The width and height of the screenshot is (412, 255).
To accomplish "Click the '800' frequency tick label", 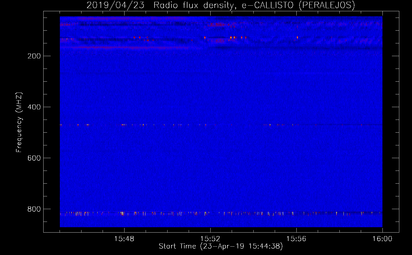I will coord(34,209).
